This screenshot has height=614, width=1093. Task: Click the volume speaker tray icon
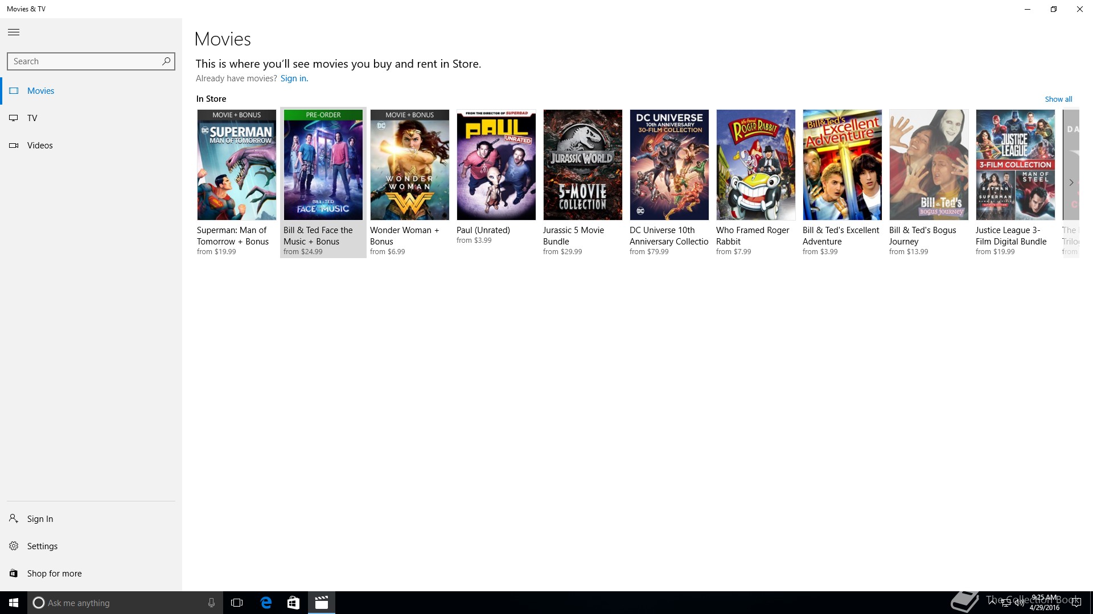[1020, 603]
